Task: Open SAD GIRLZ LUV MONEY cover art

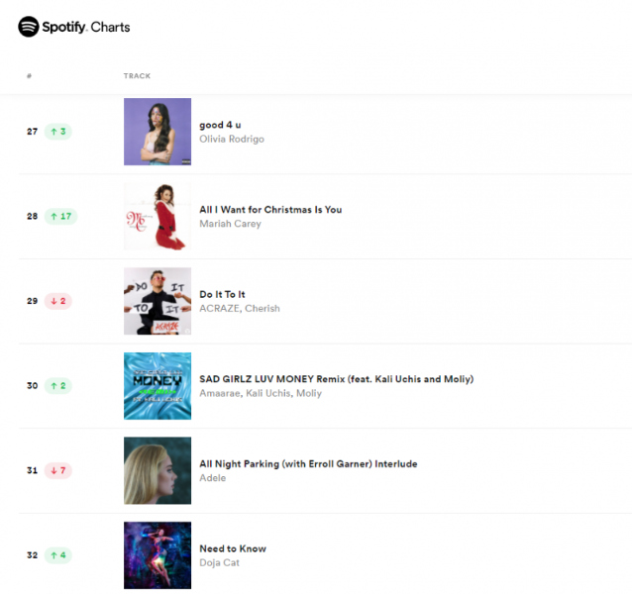Action: [x=158, y=386]
